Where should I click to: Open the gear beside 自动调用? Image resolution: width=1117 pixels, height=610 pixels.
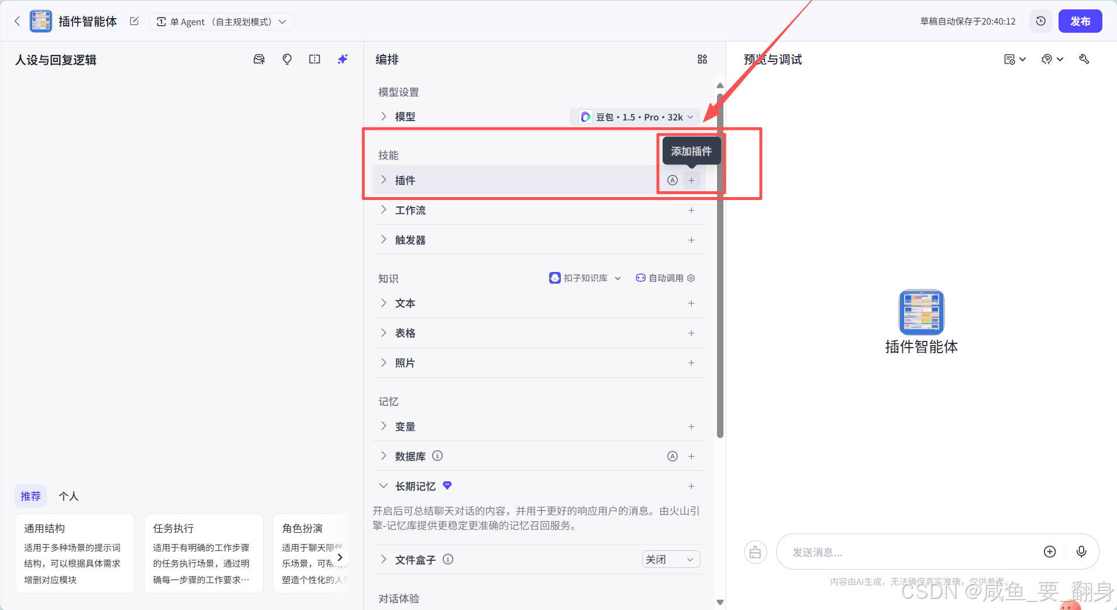pos(691,278)
